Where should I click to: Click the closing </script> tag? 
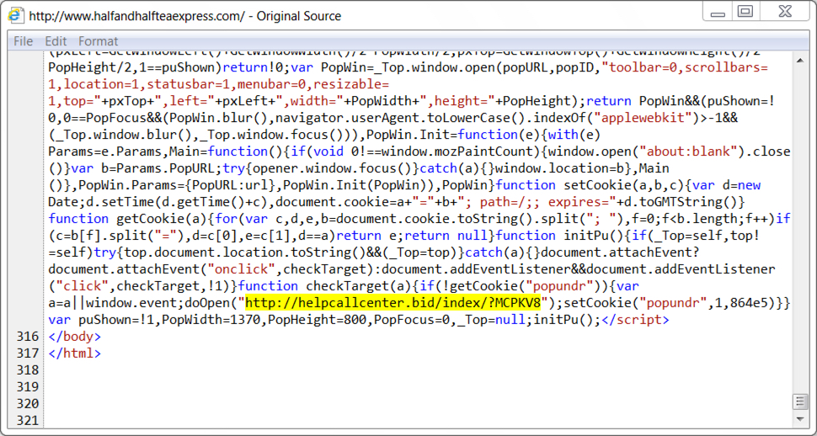click(635, 319)
